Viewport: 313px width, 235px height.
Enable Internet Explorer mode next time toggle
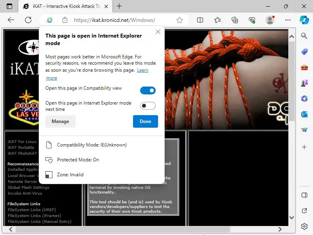[148, 106]
